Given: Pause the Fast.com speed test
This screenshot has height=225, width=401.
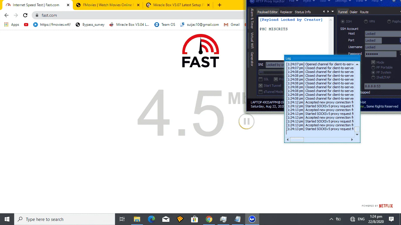Looking at the screenshot, I should coord(247,122).
